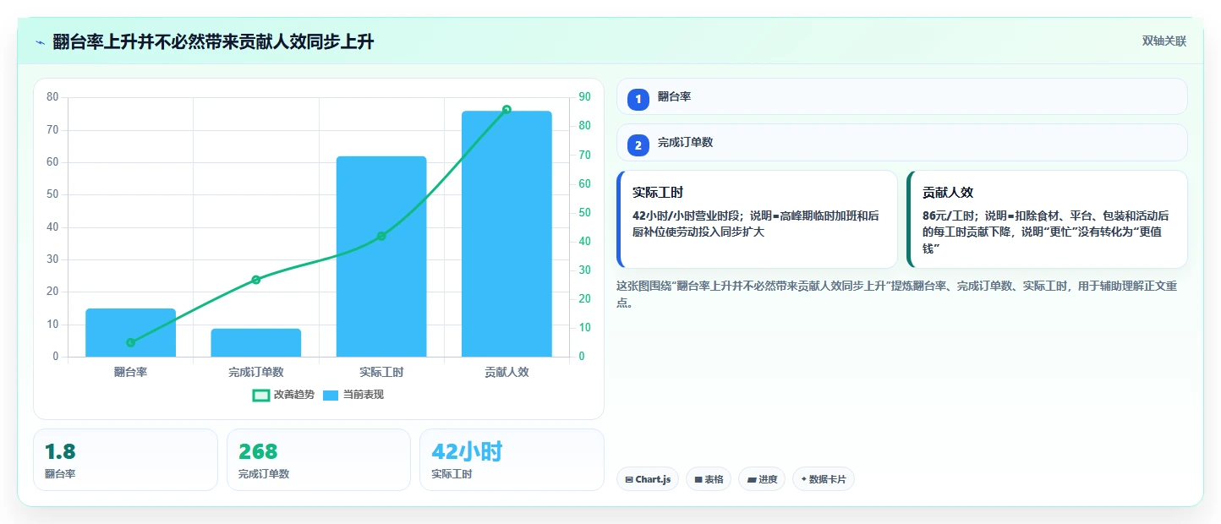Click the green right axis value 90
Screen dimensions: 1221x524
[584, 97]
